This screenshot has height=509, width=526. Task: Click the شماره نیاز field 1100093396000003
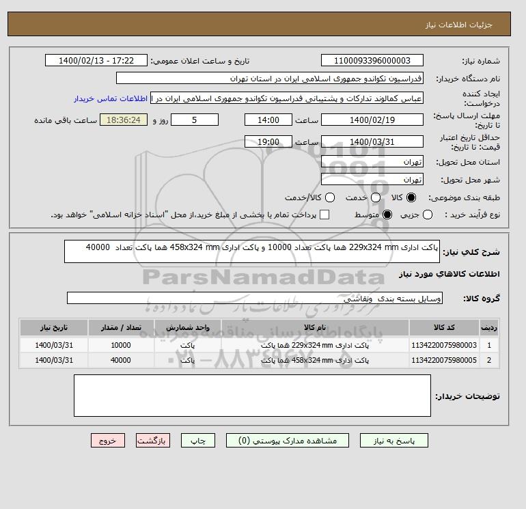(x=372, y=60)
